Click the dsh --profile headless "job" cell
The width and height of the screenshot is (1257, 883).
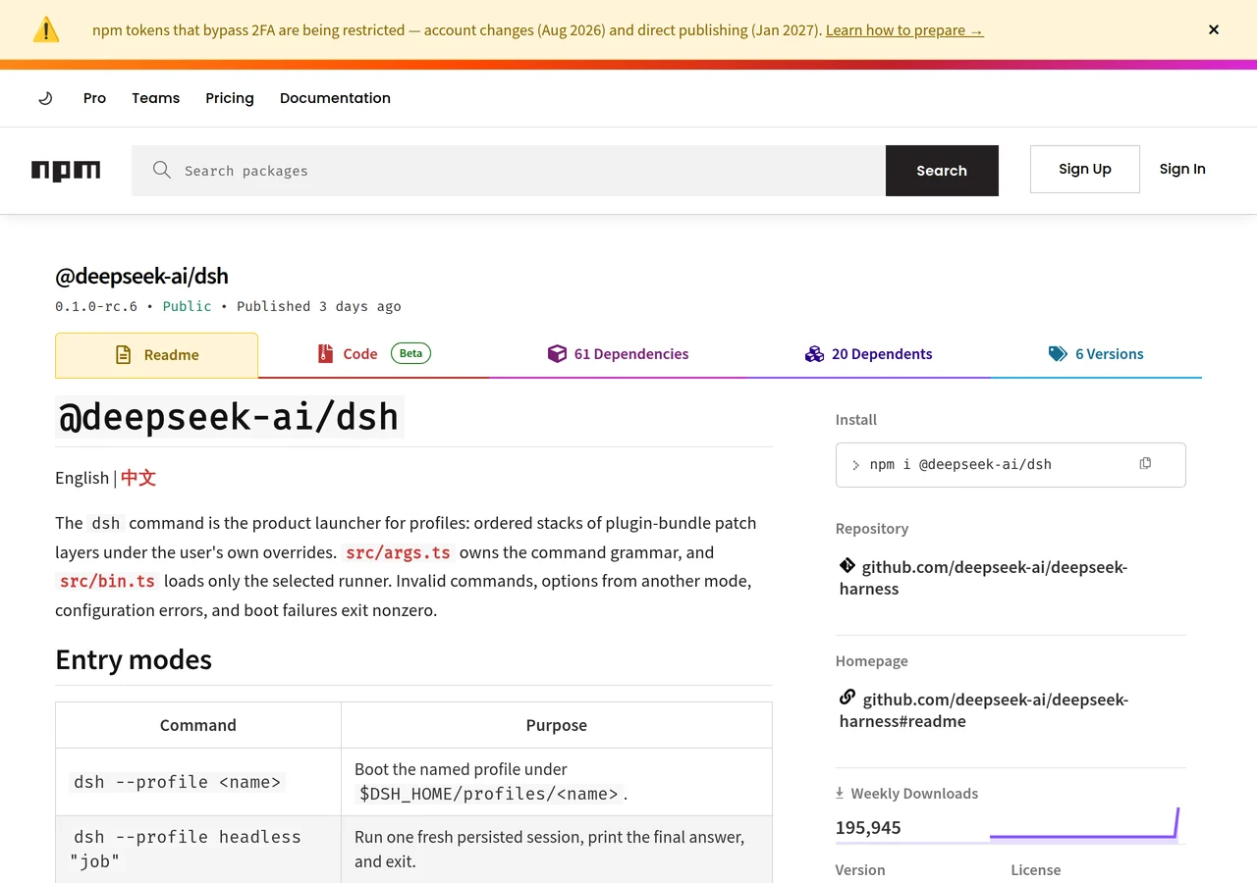(x=198, y=850)
